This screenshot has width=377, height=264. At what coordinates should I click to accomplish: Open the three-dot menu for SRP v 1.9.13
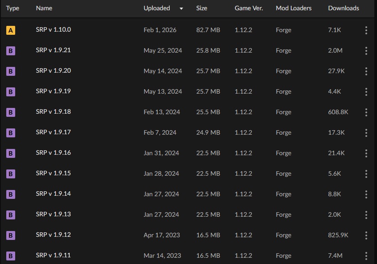[x=366, y=215]
